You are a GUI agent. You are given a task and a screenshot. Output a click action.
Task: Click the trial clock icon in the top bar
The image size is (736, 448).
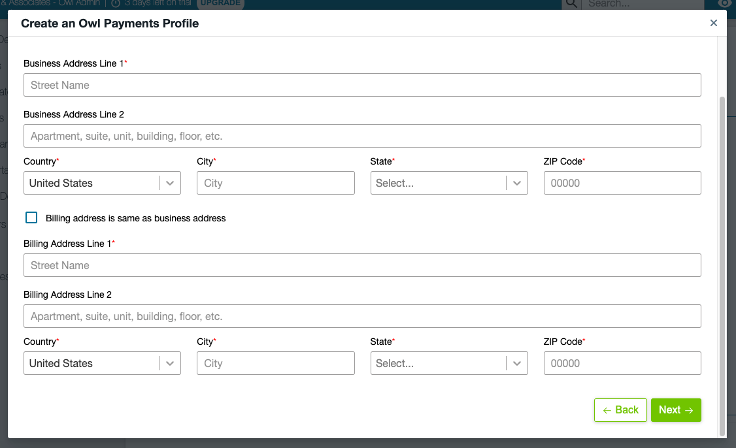pyautogui.click(x=116, y=4)
